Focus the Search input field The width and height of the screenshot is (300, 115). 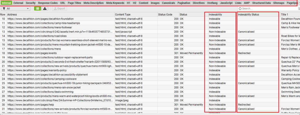click(268, 8)
